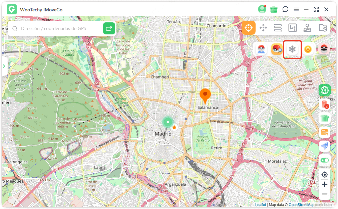Open the hamburger menu

click(296, 9)
